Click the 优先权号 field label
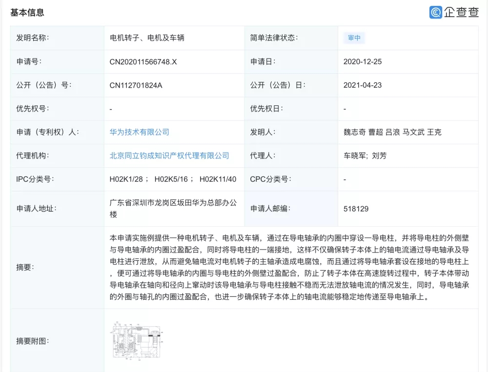Image resolution: width=488 pixels, height=372 pixels. pos(33,109)
